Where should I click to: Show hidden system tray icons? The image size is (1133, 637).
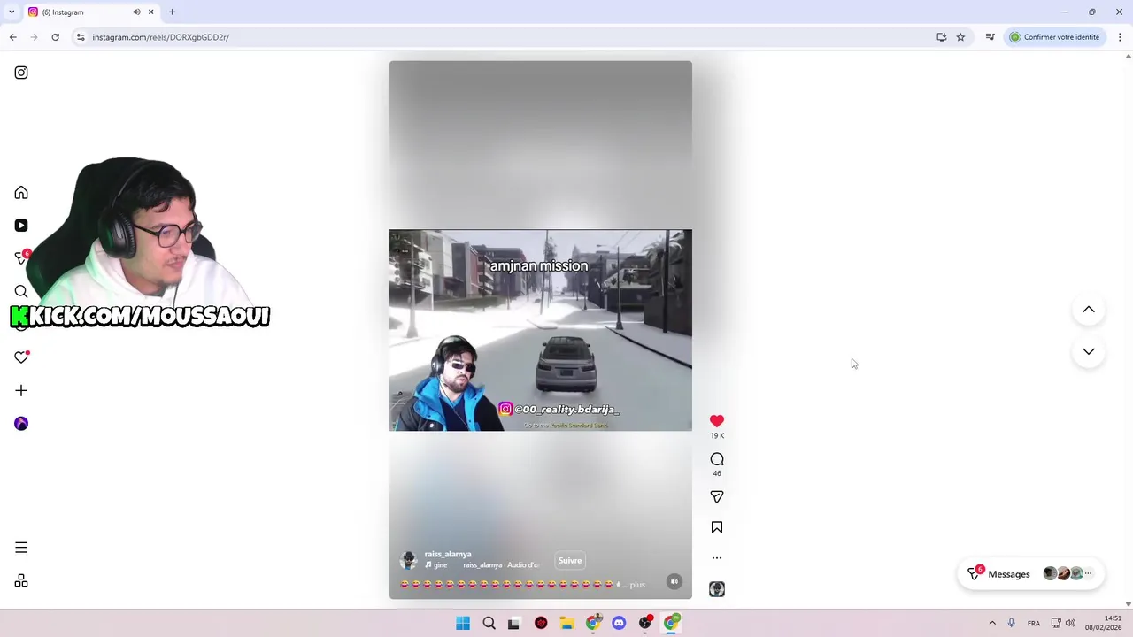[x=992, y=624]
